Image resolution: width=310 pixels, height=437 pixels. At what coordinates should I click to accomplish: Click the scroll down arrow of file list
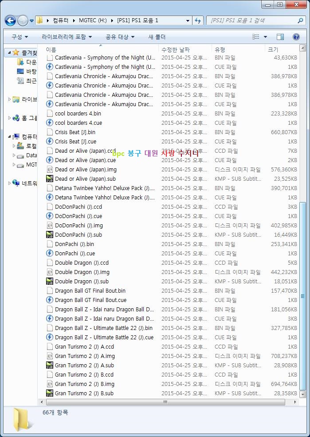[302, 394]
